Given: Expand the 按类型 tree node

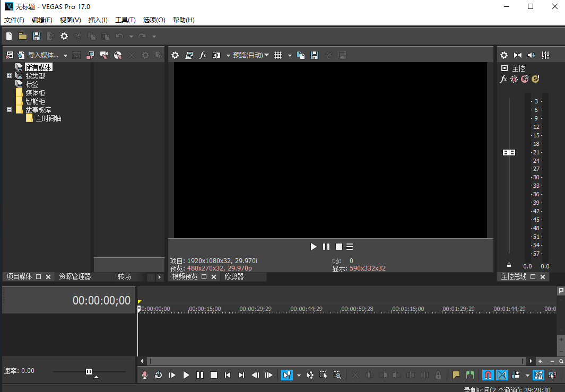Looking at the screenshot, I should point(10,76).
